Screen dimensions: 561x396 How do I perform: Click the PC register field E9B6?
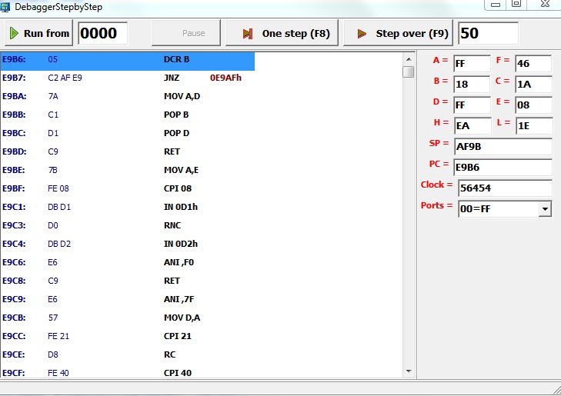(503, 168)
